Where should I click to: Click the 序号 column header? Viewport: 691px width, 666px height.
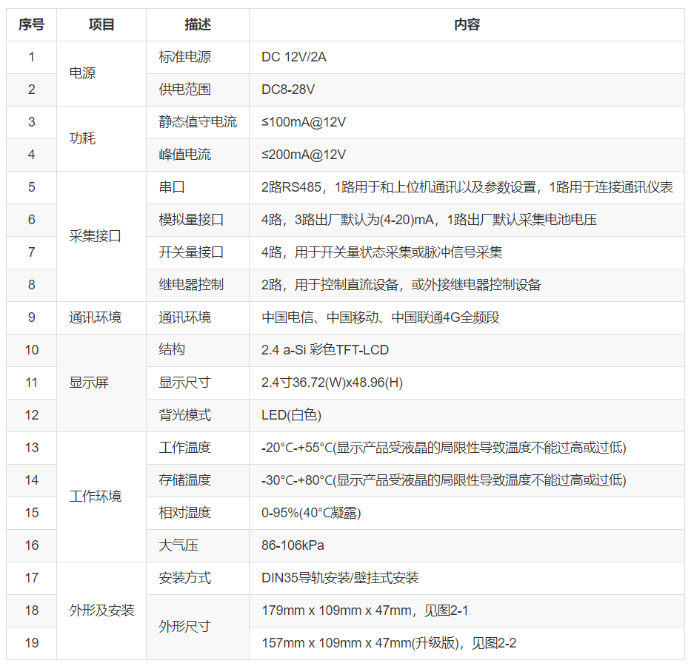point(30,24)
